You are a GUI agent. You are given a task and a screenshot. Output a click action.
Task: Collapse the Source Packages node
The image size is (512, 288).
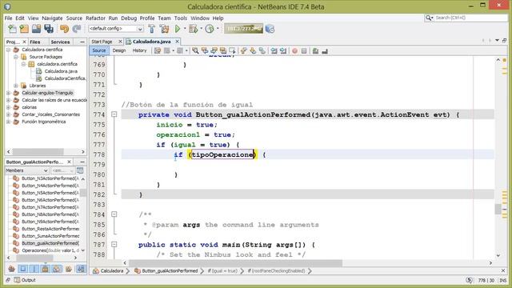(x=16, y=57)
